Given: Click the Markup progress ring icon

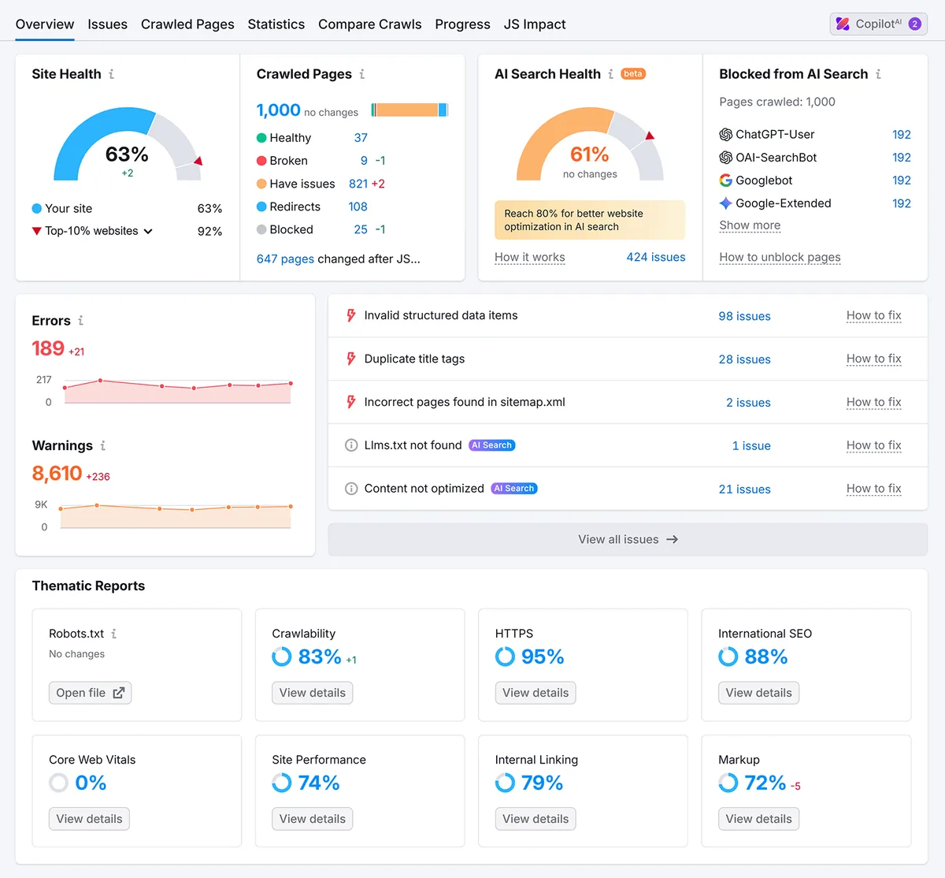Looking at the screenshot, I should pos(728,783).
